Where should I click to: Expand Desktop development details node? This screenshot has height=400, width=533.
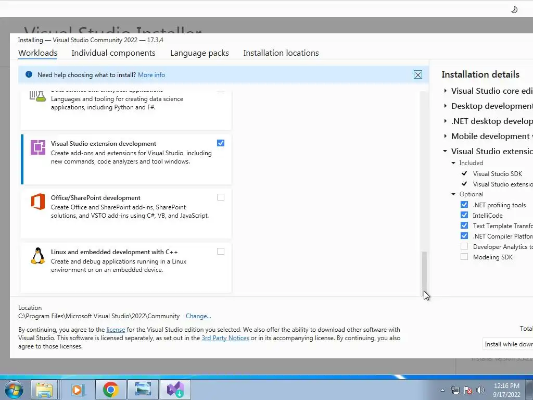click(446, 106)
